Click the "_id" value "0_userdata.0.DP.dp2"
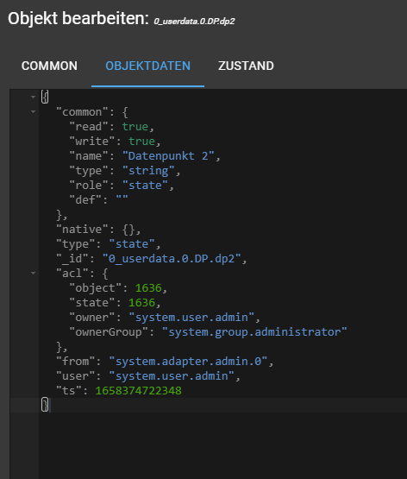Image resolution: width=407 pixels, height=479 pixels. pos(172,258)
